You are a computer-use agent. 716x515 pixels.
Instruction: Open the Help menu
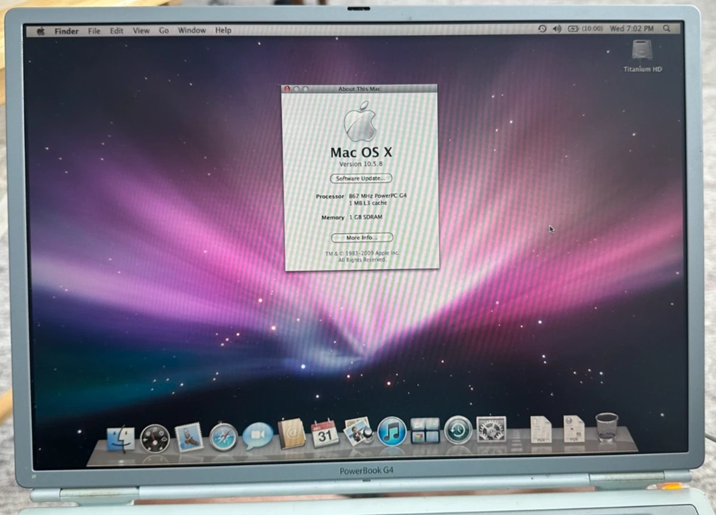[x=223, y=30]
